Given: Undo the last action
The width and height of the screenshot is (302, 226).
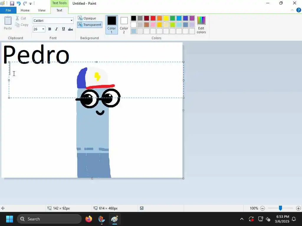Looking at the screenshot, I should point(19,4).
